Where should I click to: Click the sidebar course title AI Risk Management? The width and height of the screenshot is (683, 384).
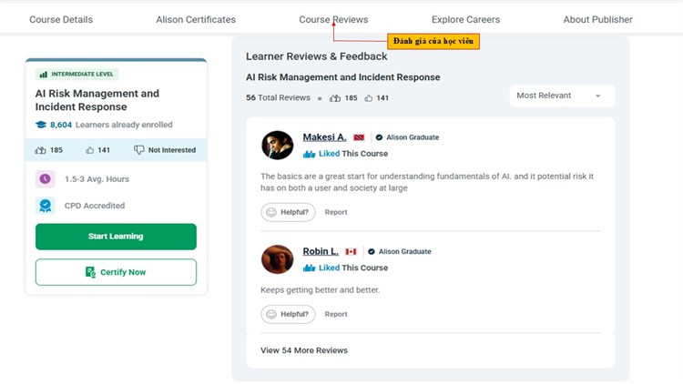pos(97,100)
